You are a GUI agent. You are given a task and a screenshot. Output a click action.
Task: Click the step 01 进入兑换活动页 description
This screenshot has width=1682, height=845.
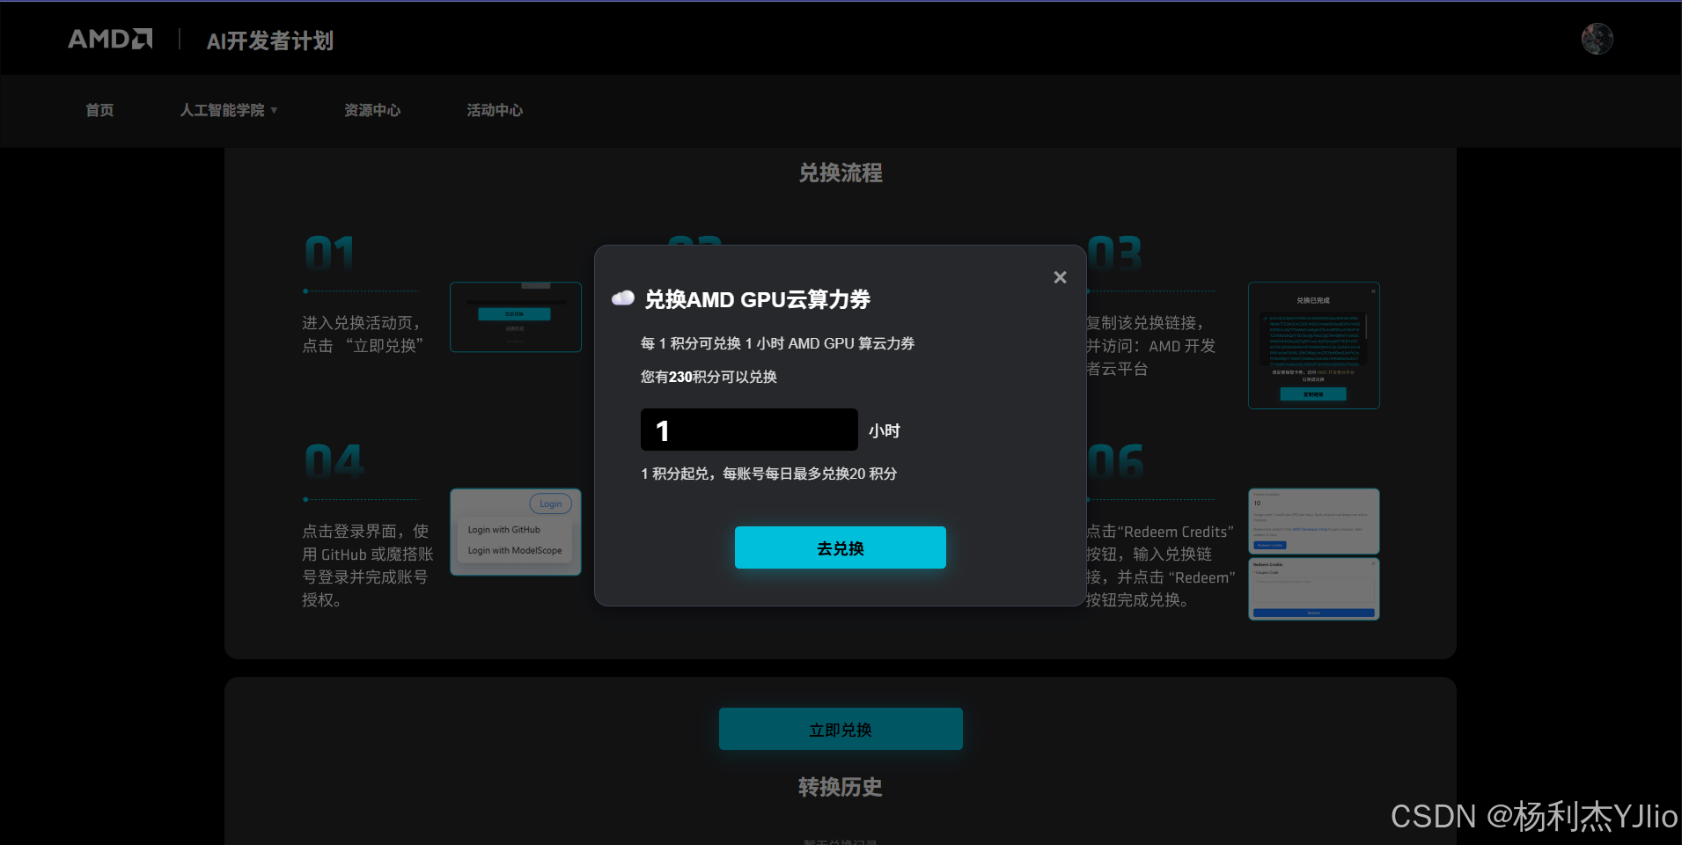coord(363,334)
